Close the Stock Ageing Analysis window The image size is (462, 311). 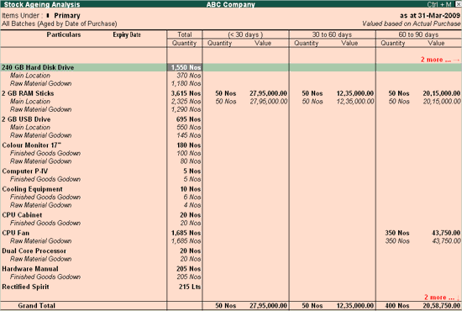pyautogui.click(x=458, y=4)
